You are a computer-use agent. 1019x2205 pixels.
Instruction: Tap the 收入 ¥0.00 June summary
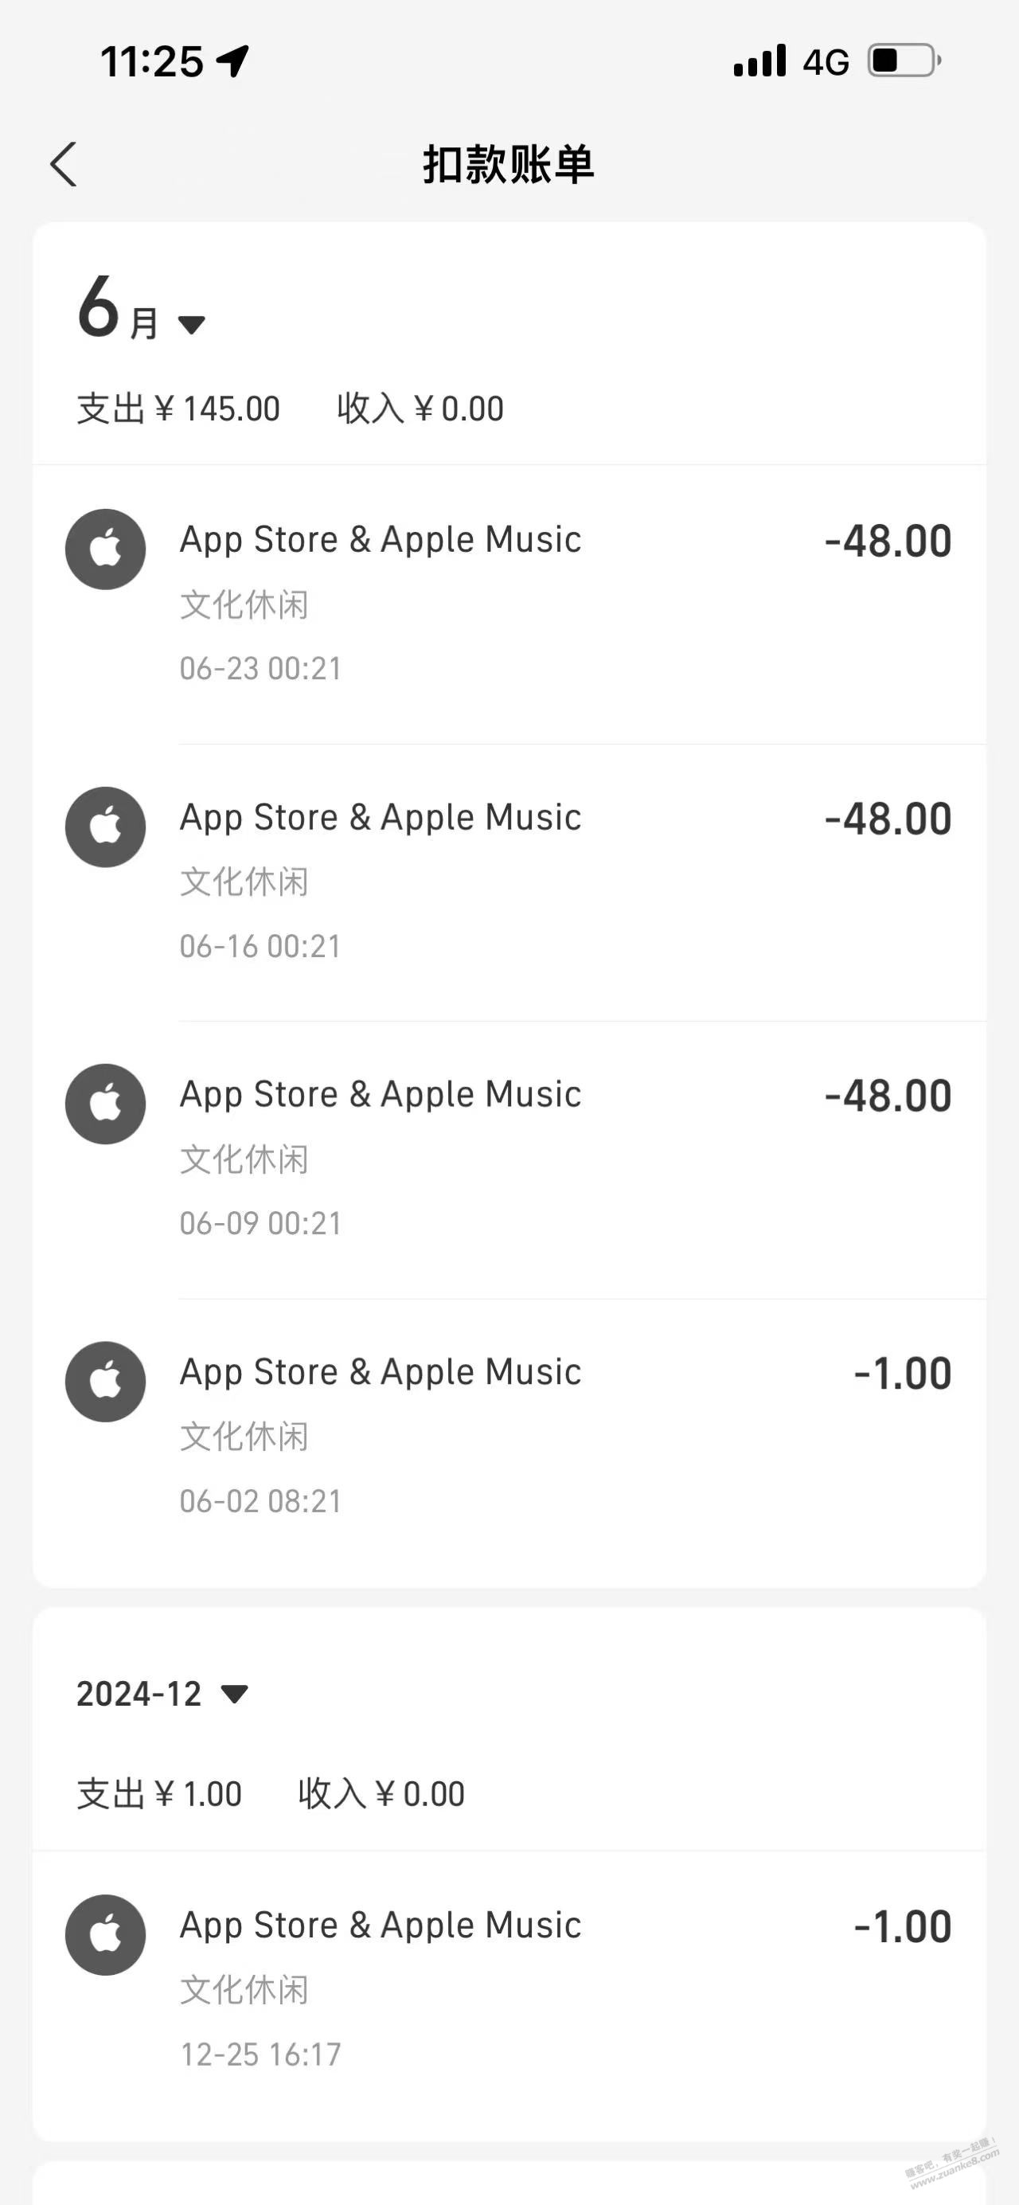(x=420, y=409)
